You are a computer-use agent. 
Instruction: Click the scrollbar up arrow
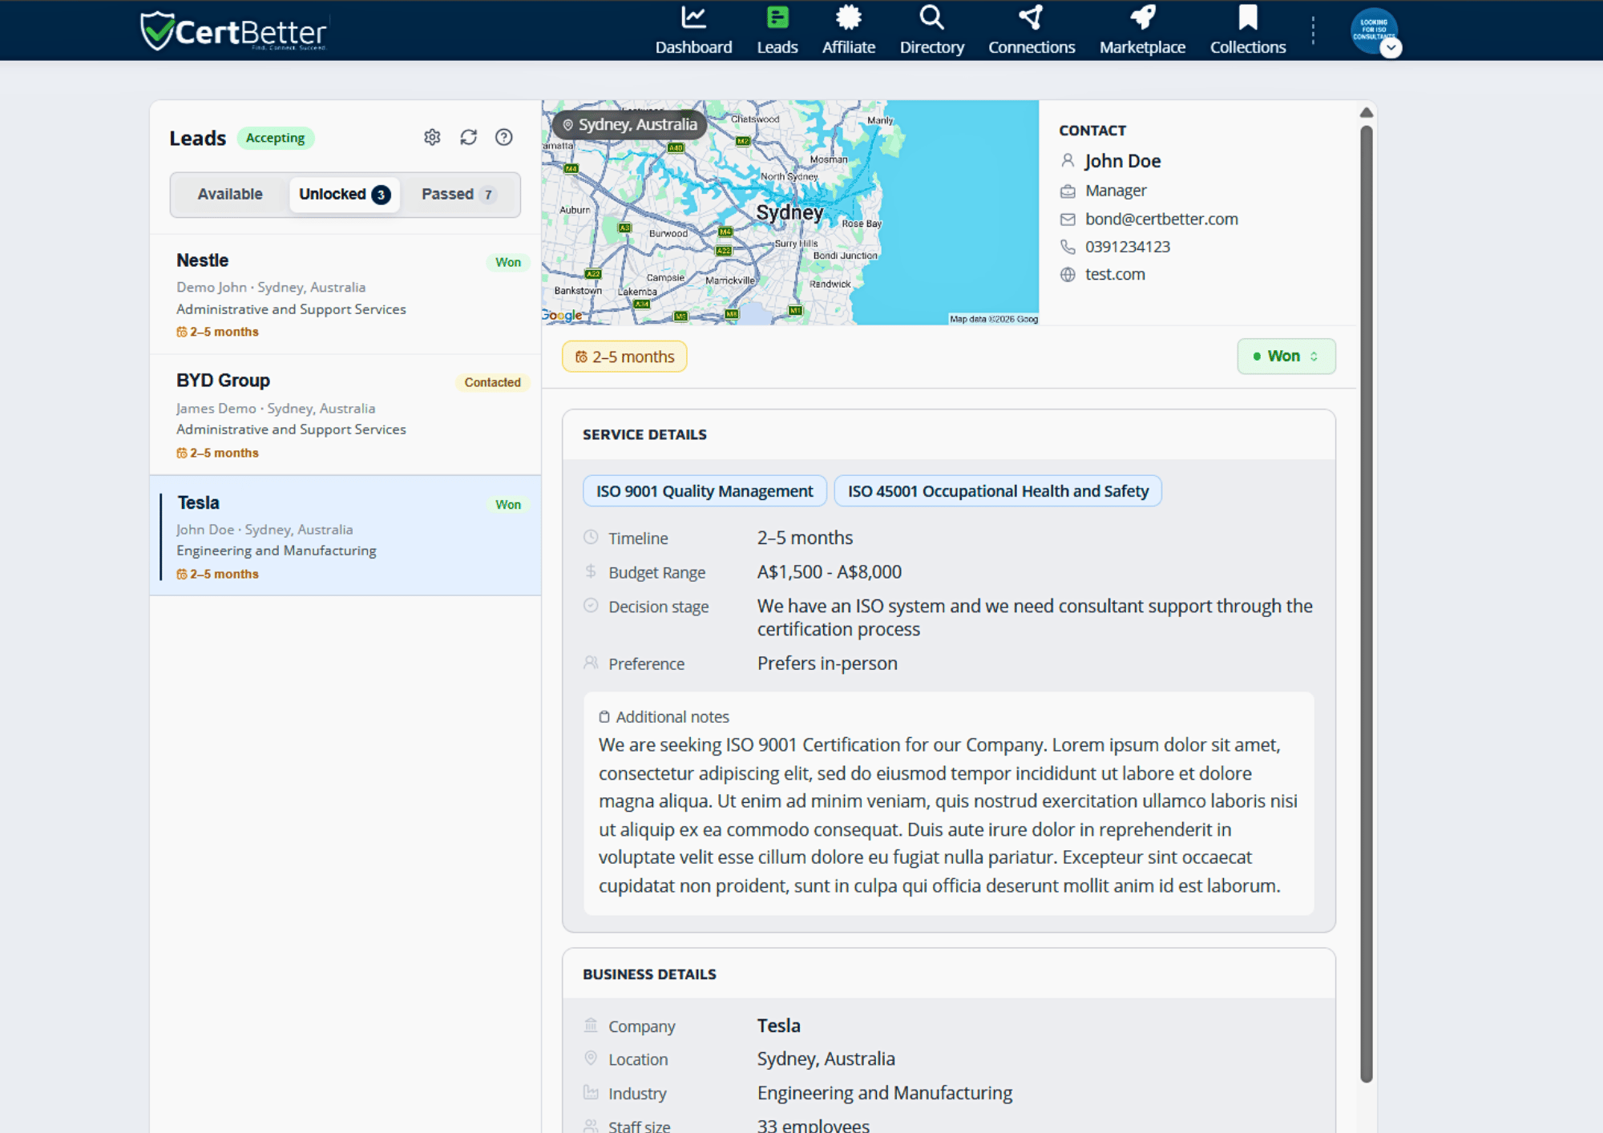tap(1367, 112)
